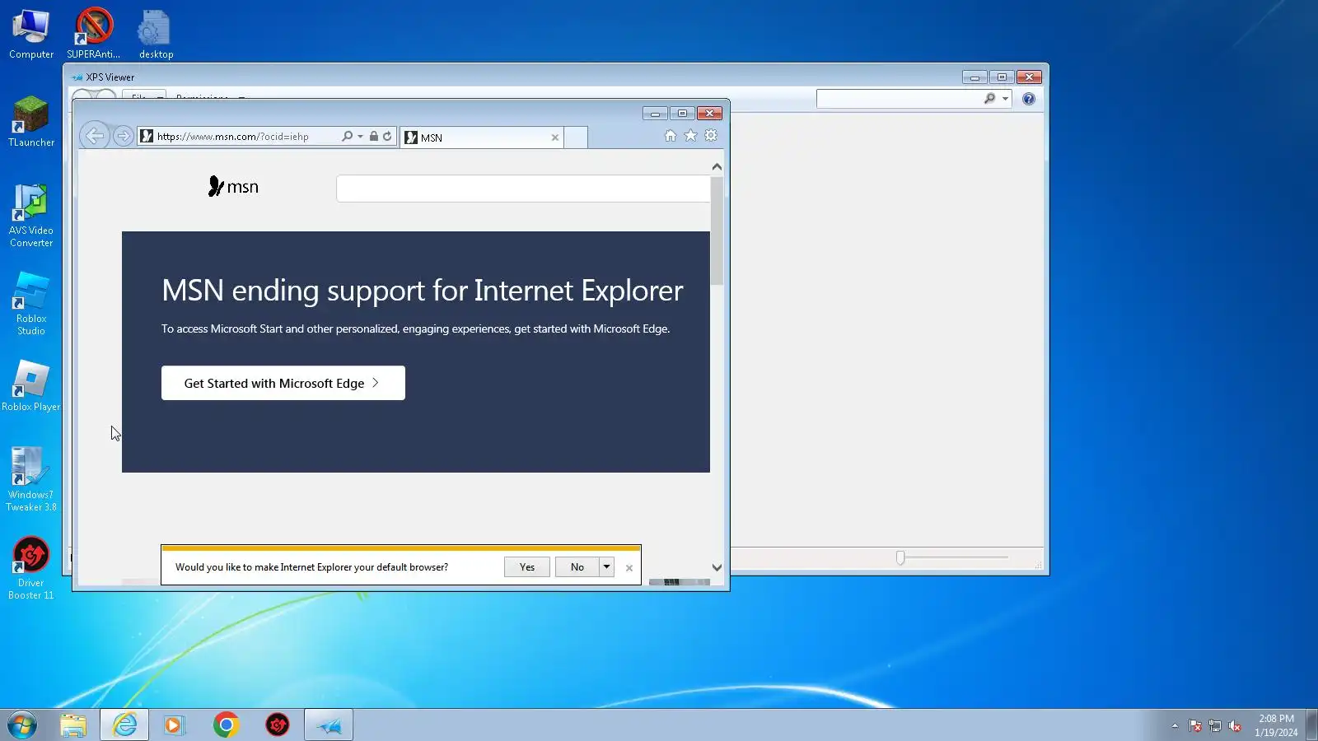Select the TLauncher desktop shortcut
Screen dimensions: 1318x741
[x=31, y=122]
